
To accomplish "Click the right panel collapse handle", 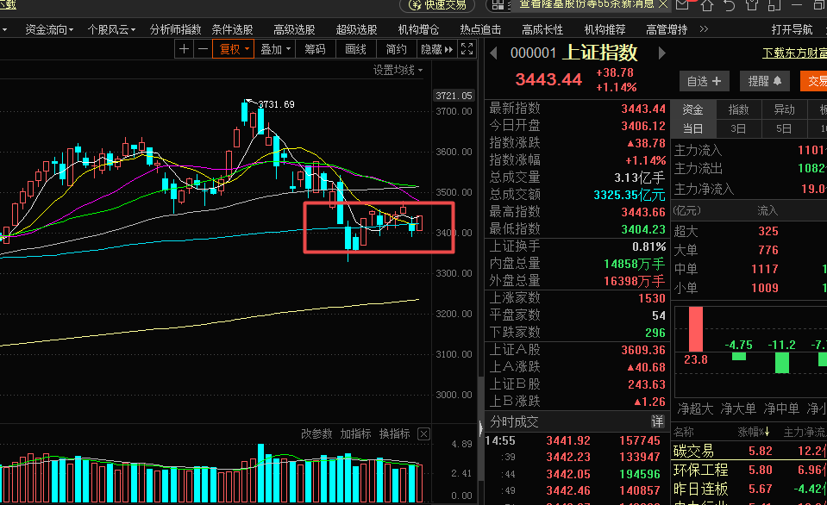I will coord(480,428).
